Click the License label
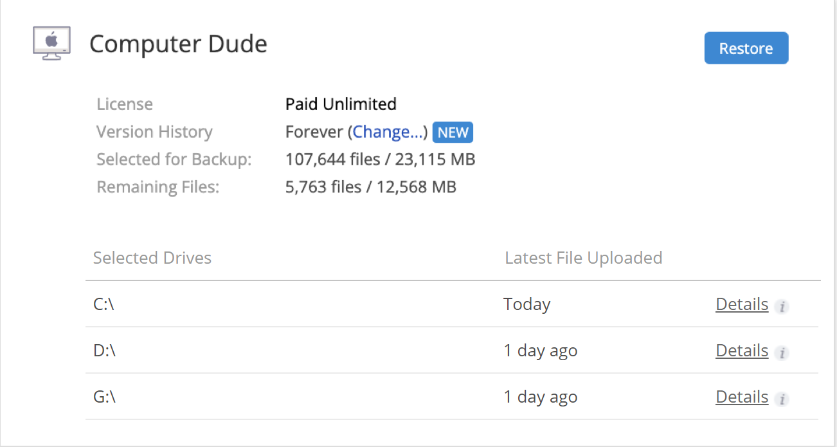Viewport: 837px width, 447px height. pyautogui.click(x=125, y=104)
